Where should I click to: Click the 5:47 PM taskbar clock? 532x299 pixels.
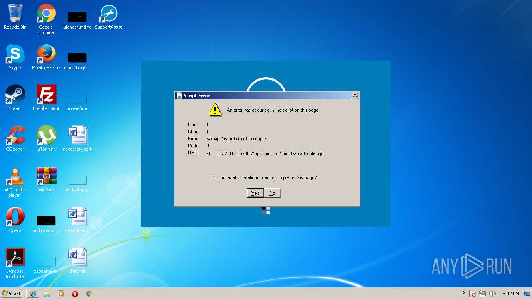pyautogui.click(x=510, y=294)
